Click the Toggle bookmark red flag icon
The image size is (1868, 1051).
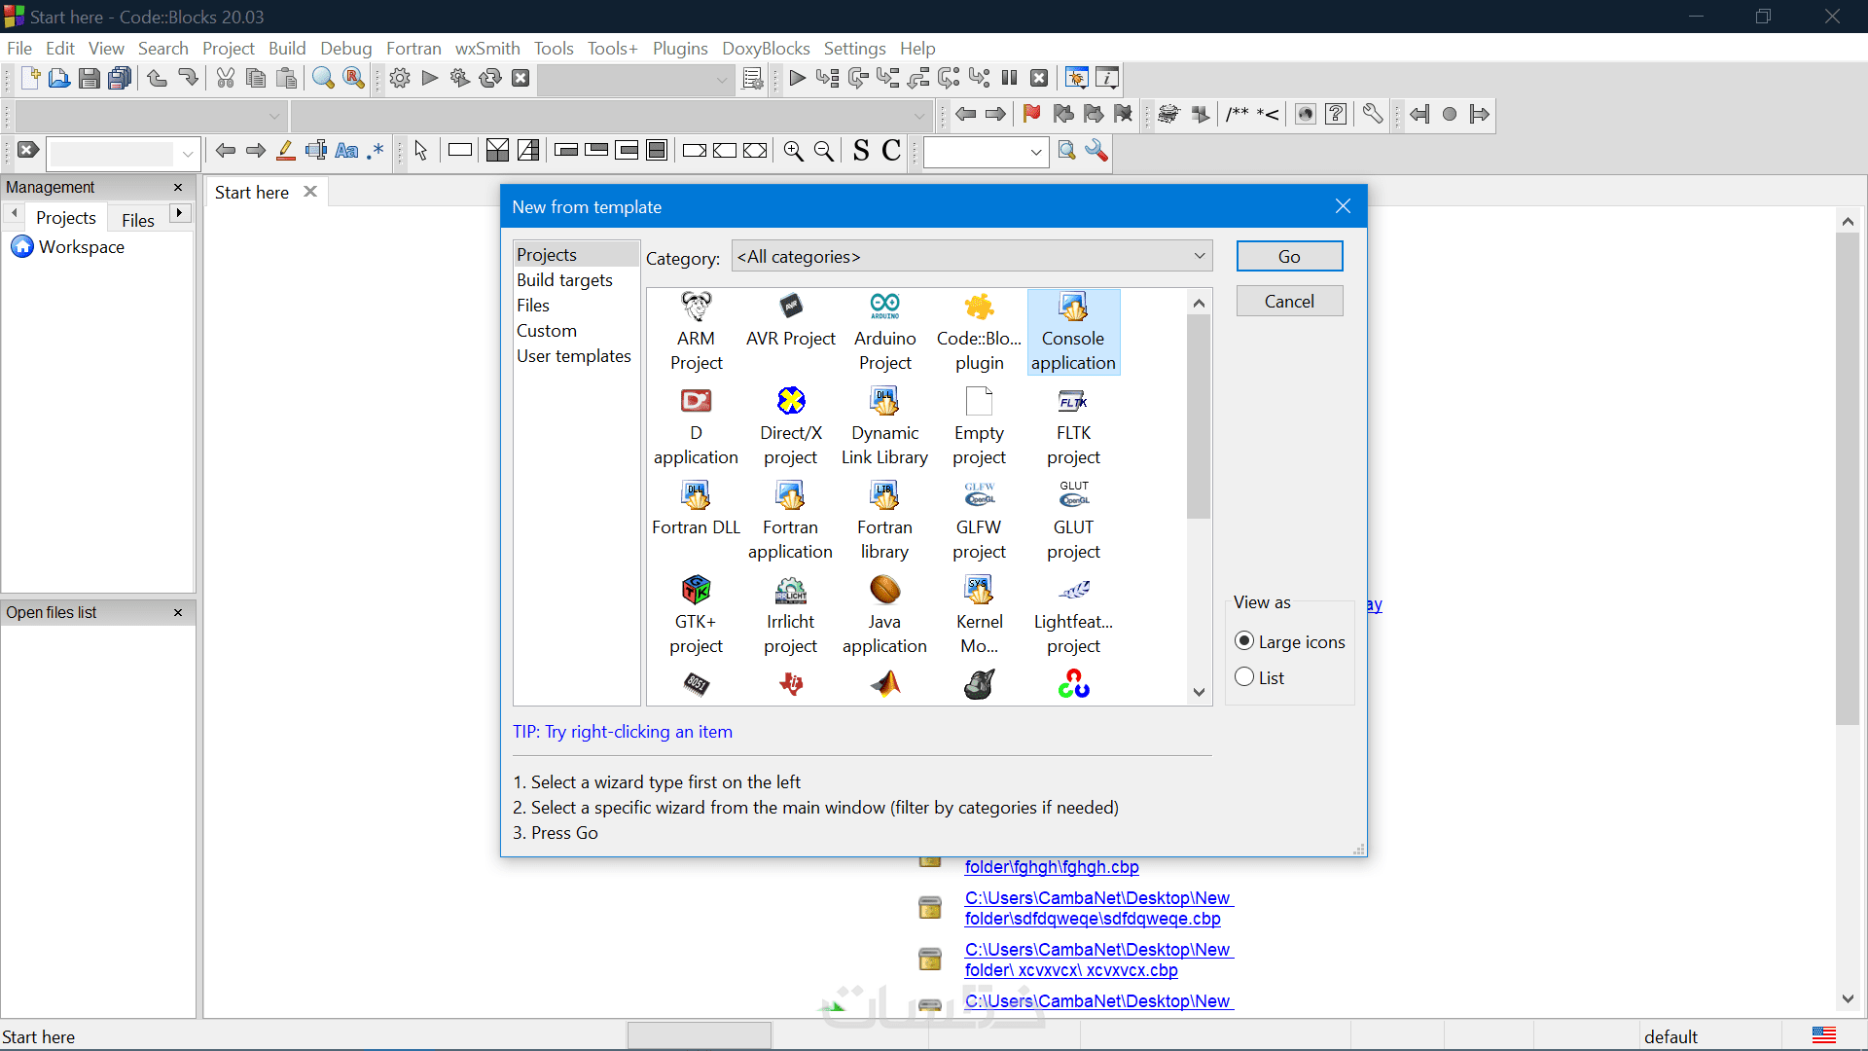coord(1031,114)
